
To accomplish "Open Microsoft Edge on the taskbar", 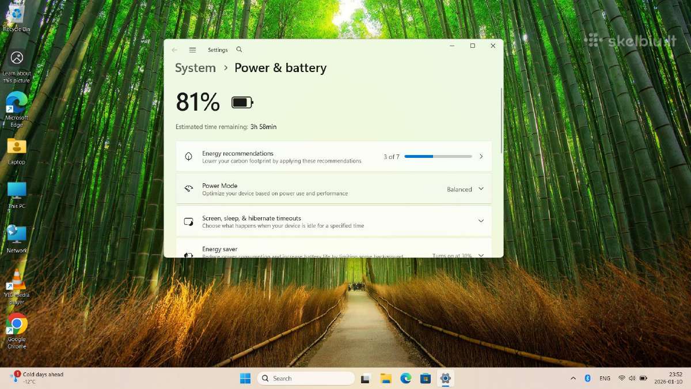I will point(406,379).
